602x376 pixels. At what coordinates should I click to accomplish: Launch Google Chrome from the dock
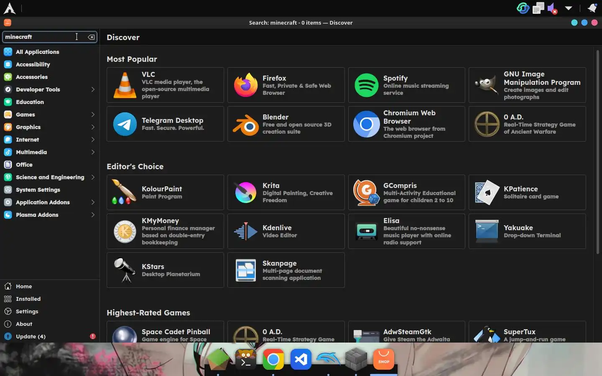(273, 359)
